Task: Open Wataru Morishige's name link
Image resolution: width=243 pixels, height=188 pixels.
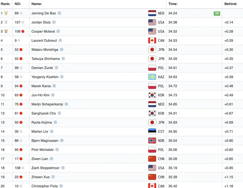Action: pyautogui.click(x=45, y=50)
